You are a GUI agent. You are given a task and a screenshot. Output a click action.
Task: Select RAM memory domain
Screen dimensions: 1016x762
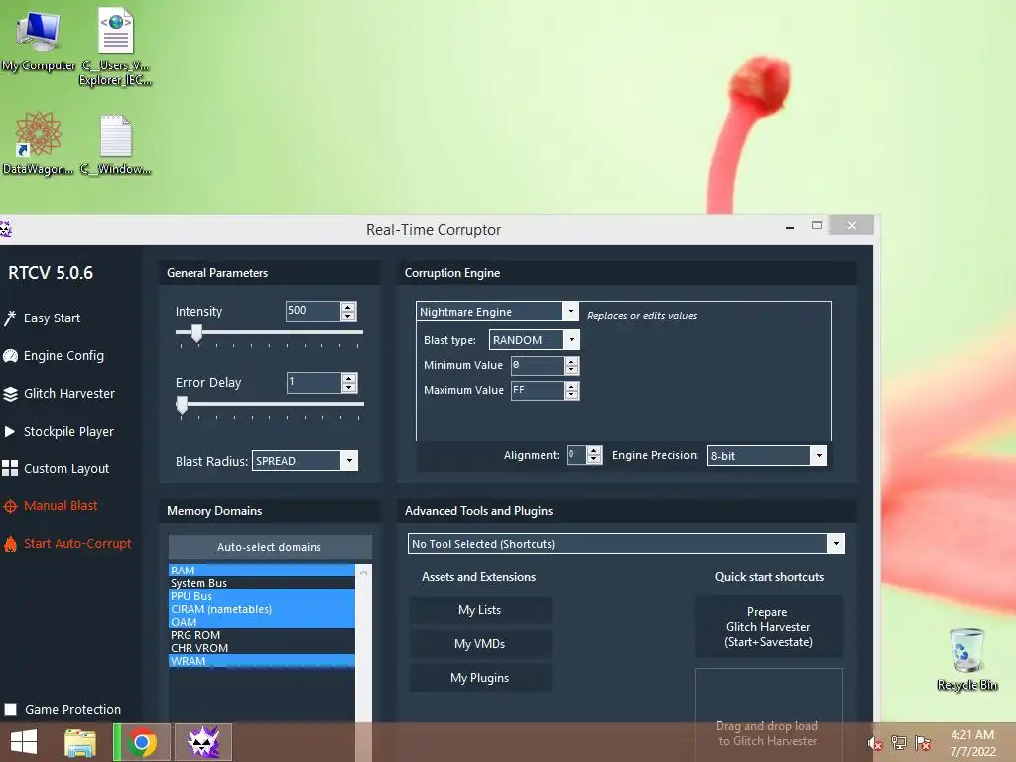(x=262, y=571)
